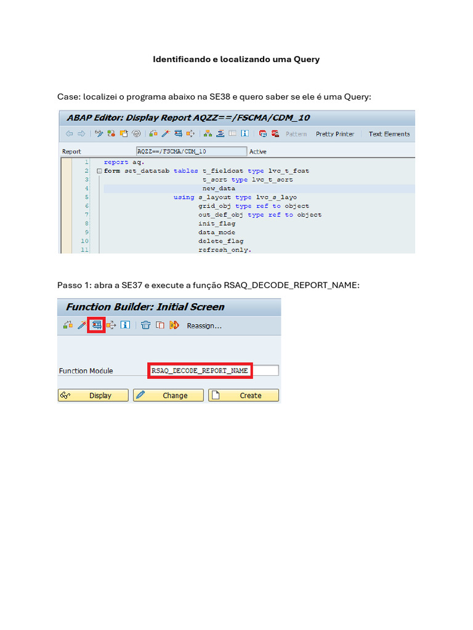Set session breakpoint icon in ABAP Editor

[x=262, y=134]
